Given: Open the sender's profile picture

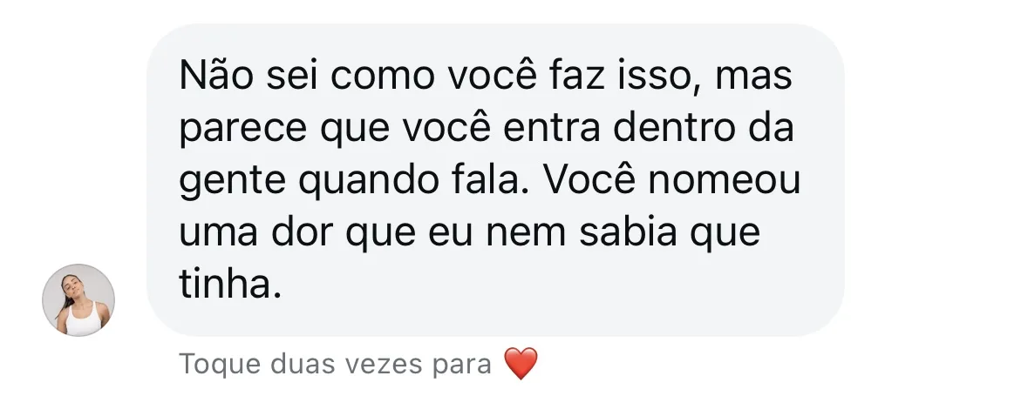Looking at the screenshot, I should pyautogui.click(x=78, y=299).
